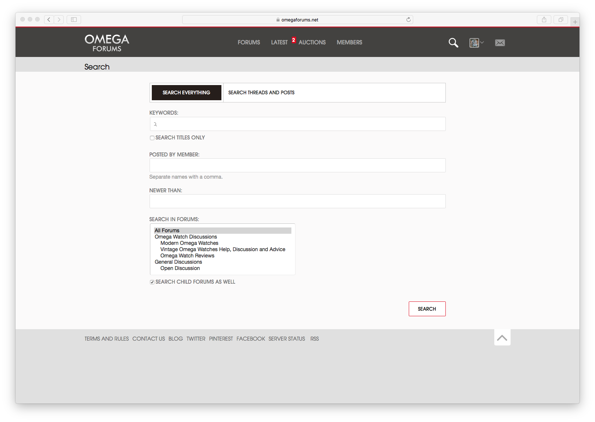This screenshot has width=595, height=422.
Task: Click the Newer Than date field
Action: pos(297,201)
